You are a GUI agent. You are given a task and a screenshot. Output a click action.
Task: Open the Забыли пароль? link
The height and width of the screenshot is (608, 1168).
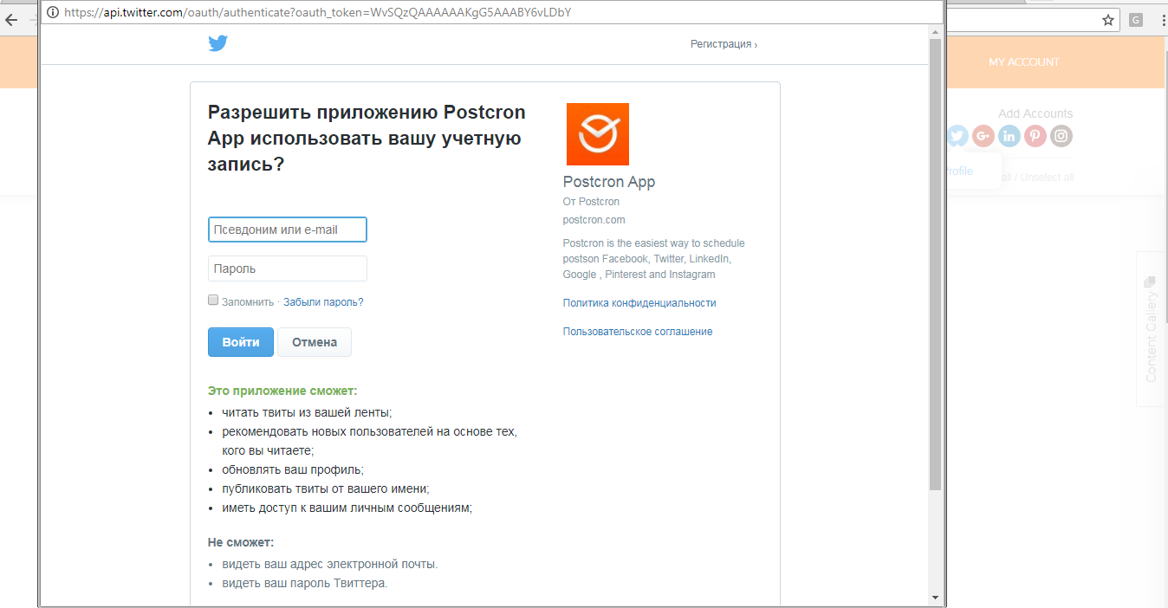(x=323, y=301)
